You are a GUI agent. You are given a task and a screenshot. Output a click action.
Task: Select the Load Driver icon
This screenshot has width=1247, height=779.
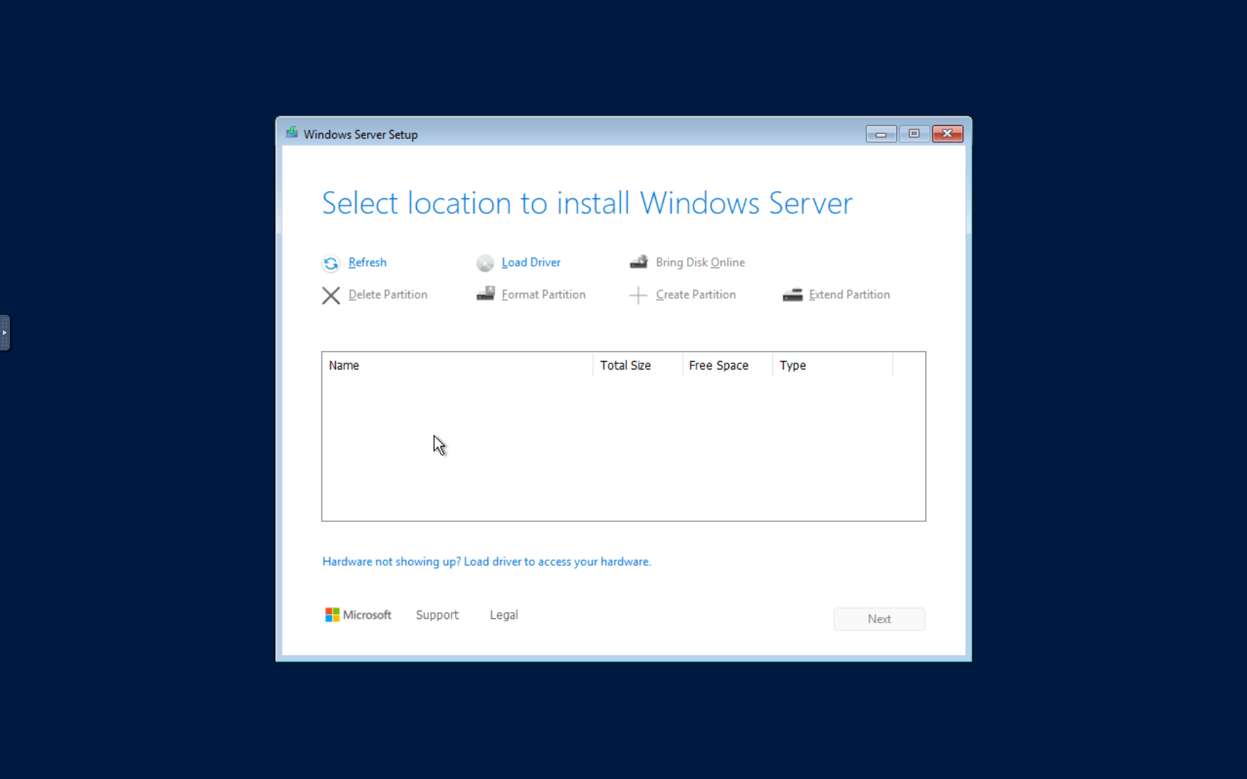pyautogui.click(x=485, y=263)
